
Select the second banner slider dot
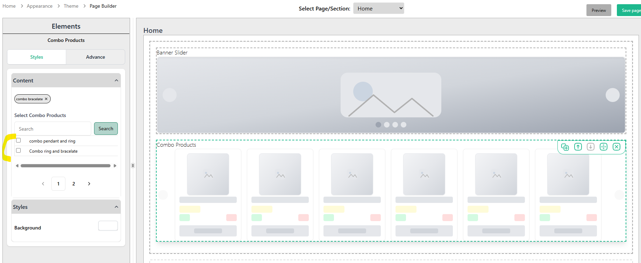pyautogui.click(x=387, y=125)
